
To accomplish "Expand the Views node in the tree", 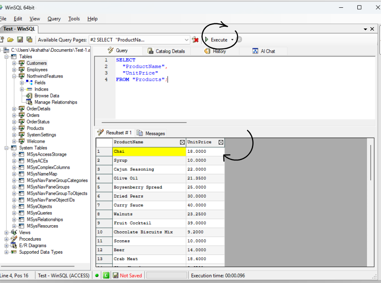I will (x=6, y=233).
